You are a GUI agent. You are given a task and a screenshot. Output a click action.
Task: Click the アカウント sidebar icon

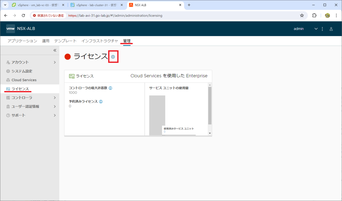(x=8, y=62)
